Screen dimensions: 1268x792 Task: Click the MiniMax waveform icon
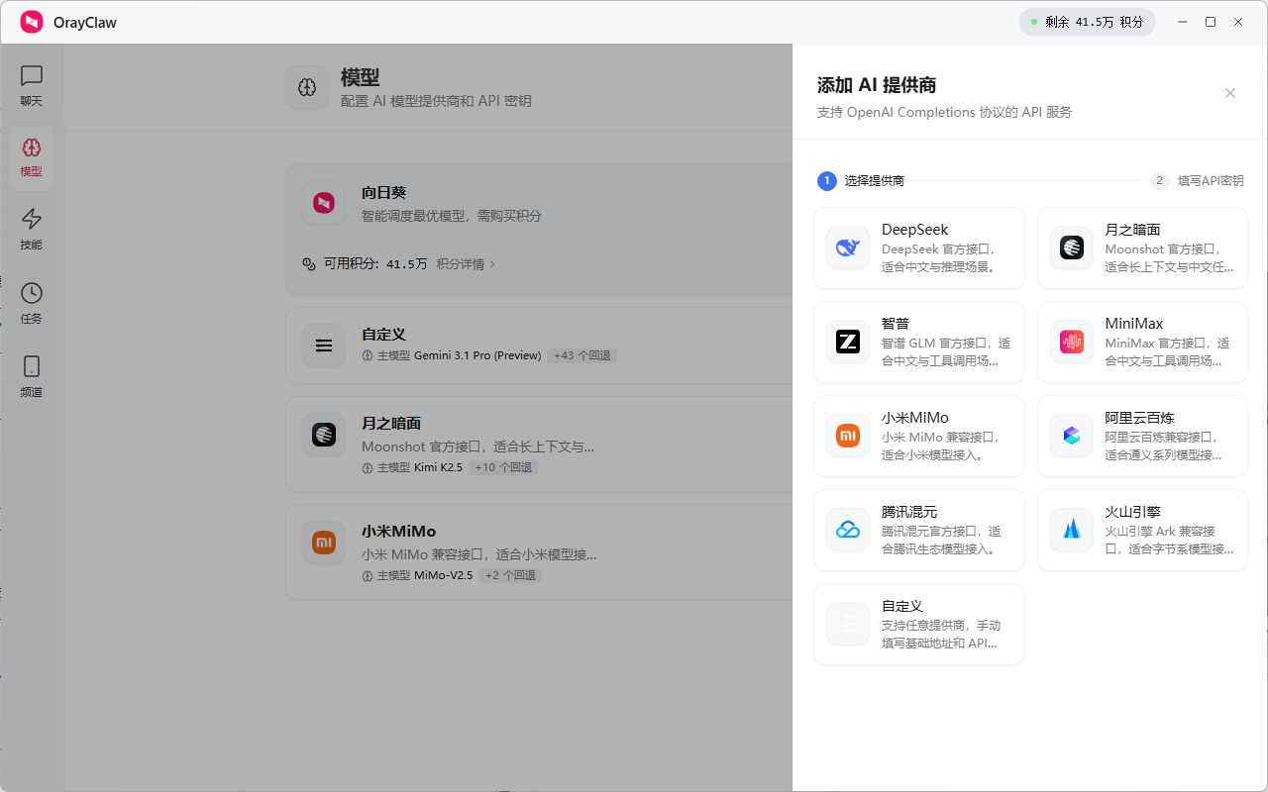tap(1072, 342)
